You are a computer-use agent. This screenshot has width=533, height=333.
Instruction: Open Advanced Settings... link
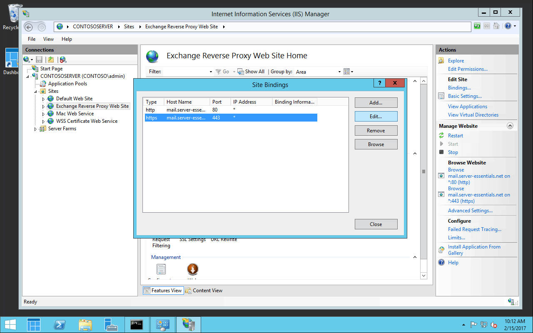click(470, 211)
